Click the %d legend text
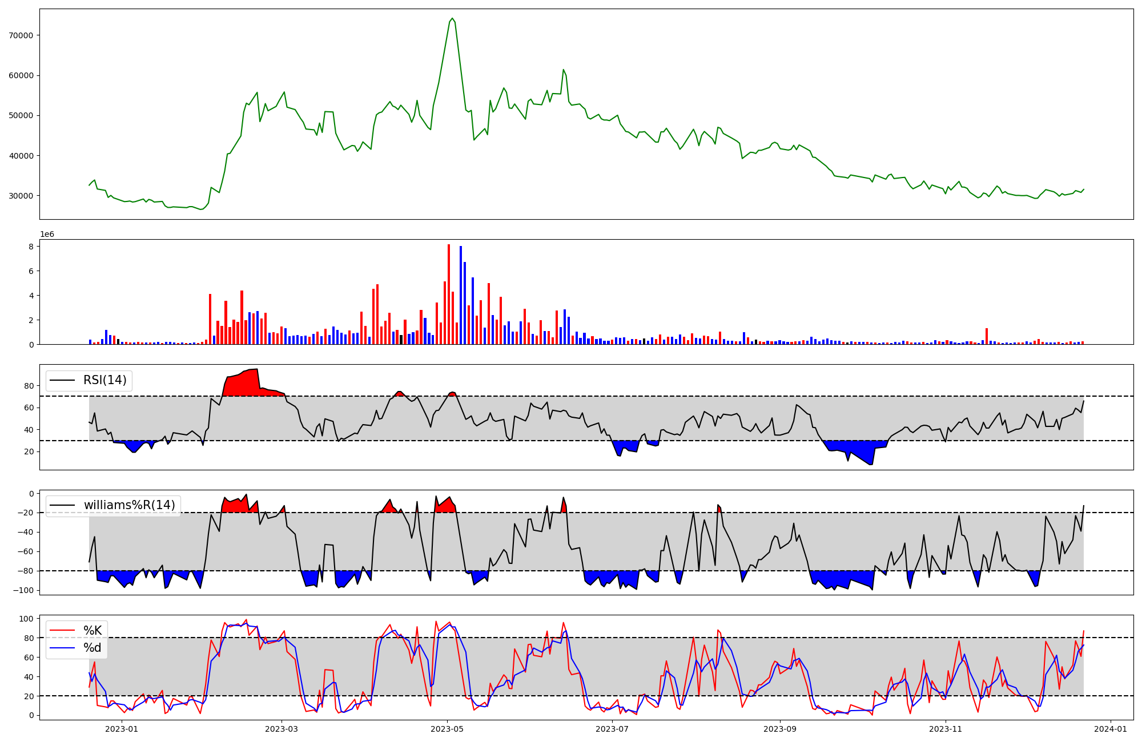 click(93, 647)
